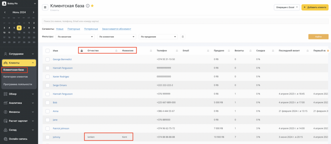Click the Добавить клиента button
Image resolution: width=331 pixels, height=144 pixels.
click(315, 7)
